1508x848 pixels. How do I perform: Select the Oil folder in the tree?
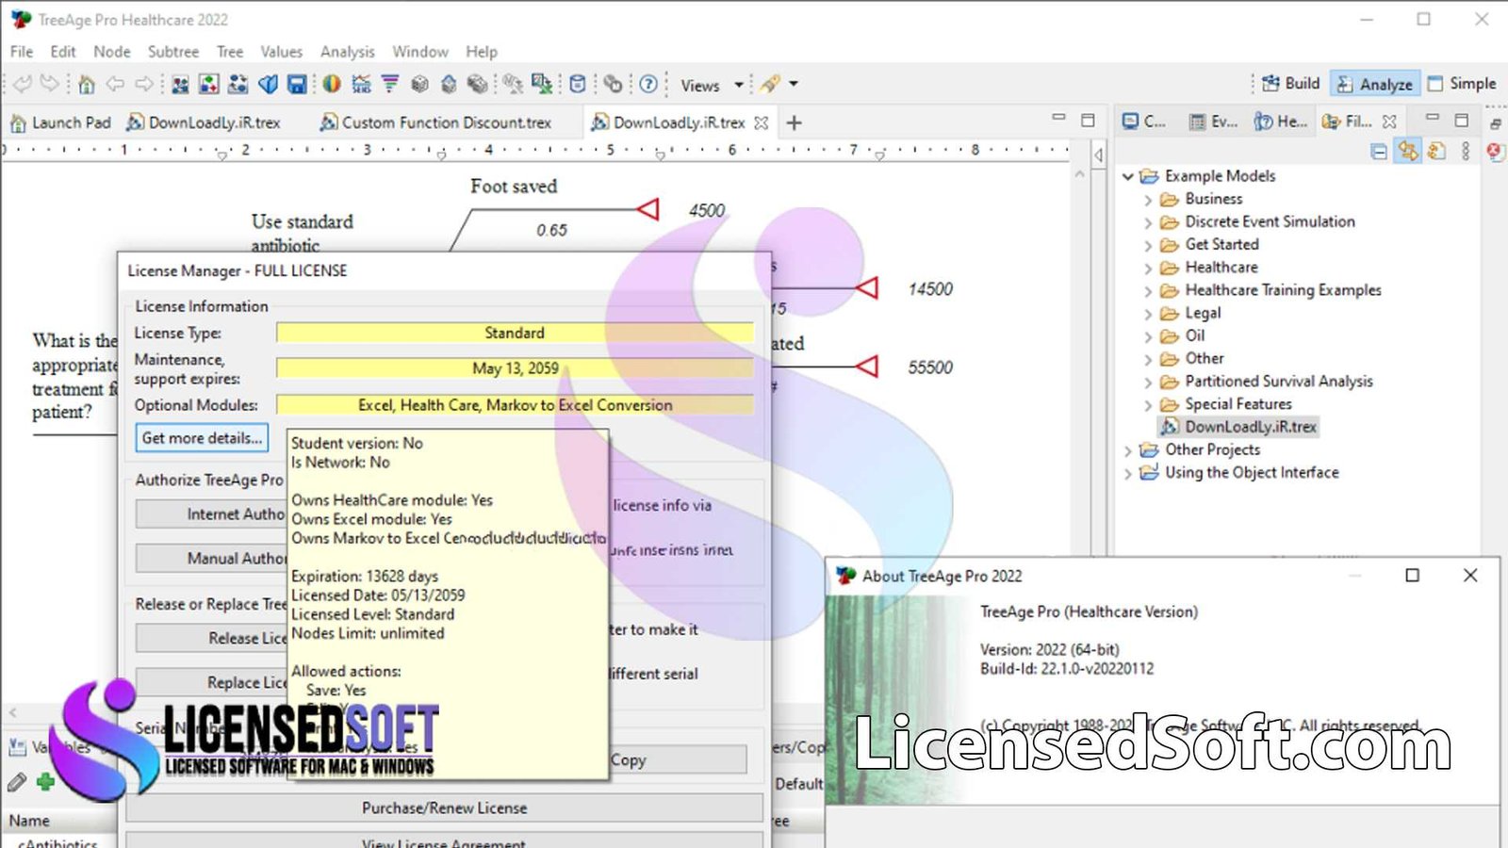click(1194, 336)
